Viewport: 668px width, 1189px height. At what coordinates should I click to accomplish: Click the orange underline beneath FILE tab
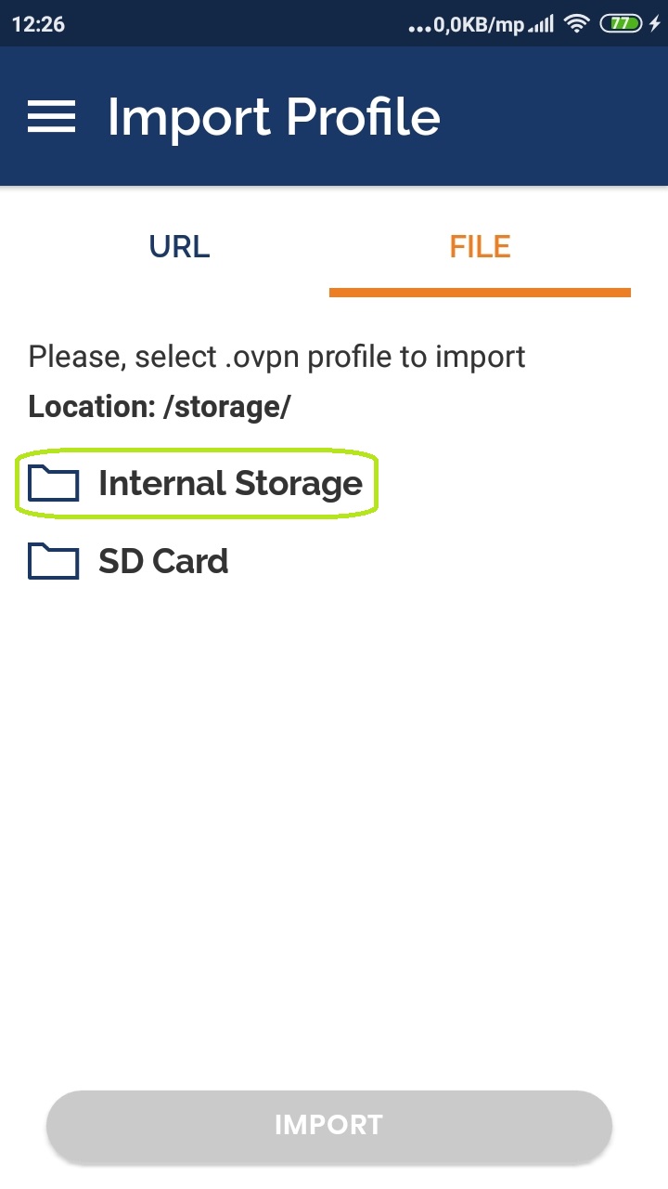(480, 293)
